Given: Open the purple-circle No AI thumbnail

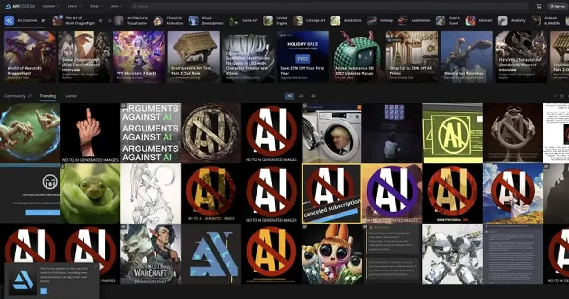Looking at the screenshot, I should point(392,194).
